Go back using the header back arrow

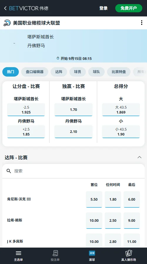click(5, 8)
